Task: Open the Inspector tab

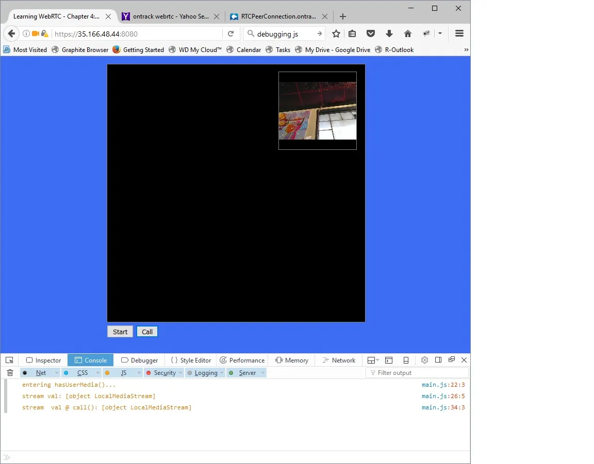Action: point(43,360)
